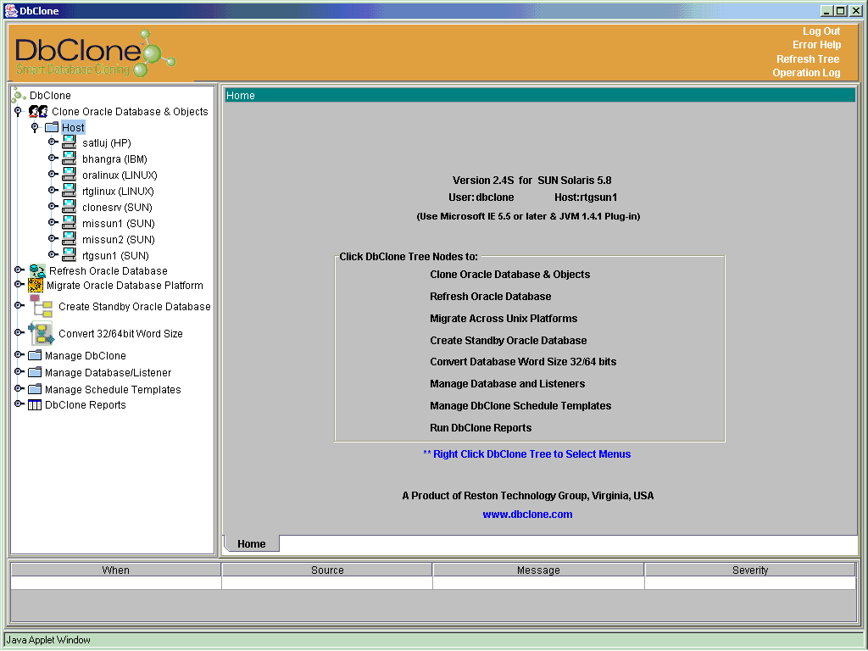Click the satluj (HP) computer icon

click(x=69, y=142)
